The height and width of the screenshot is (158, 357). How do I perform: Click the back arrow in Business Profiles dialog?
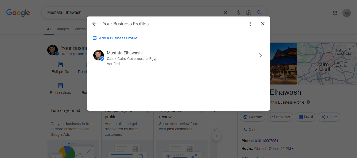tap(94, 24)
